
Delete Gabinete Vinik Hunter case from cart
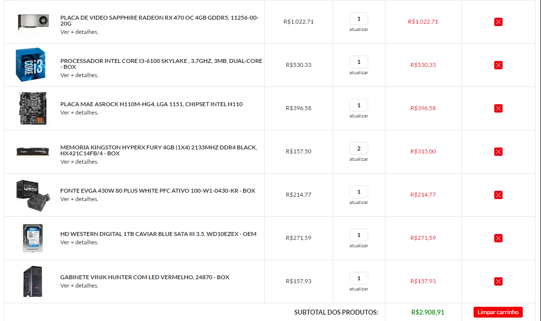coord(498,281)
